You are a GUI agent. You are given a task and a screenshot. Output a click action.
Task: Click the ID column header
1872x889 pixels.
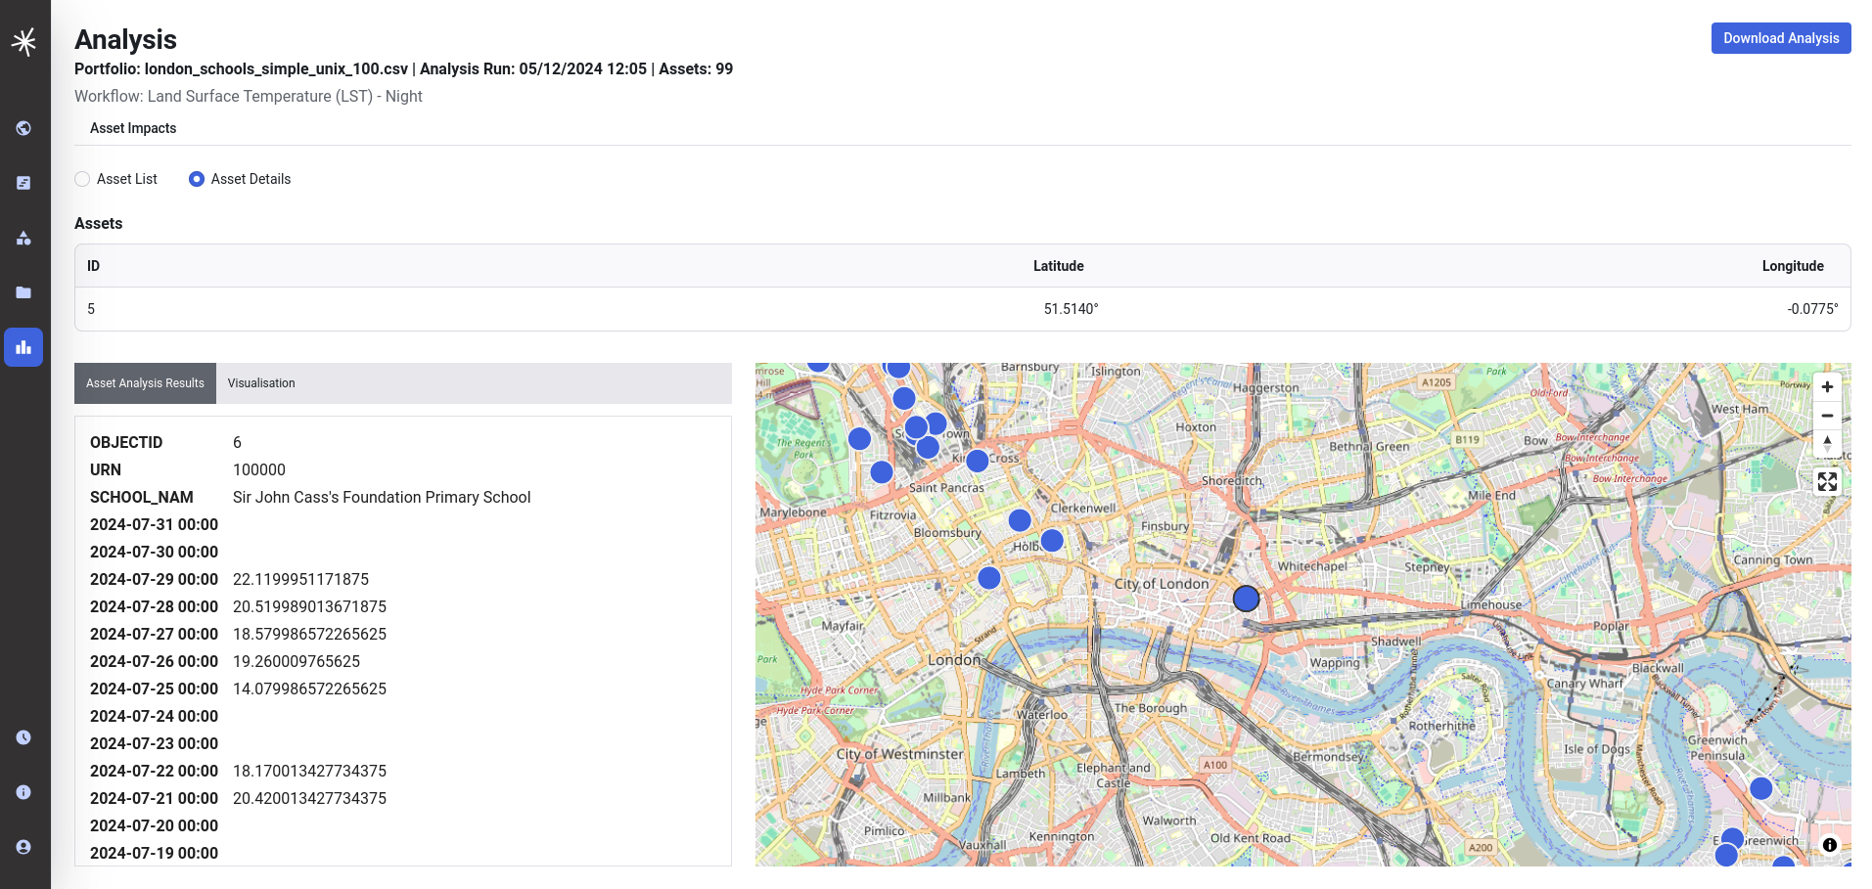pos(93,266)
